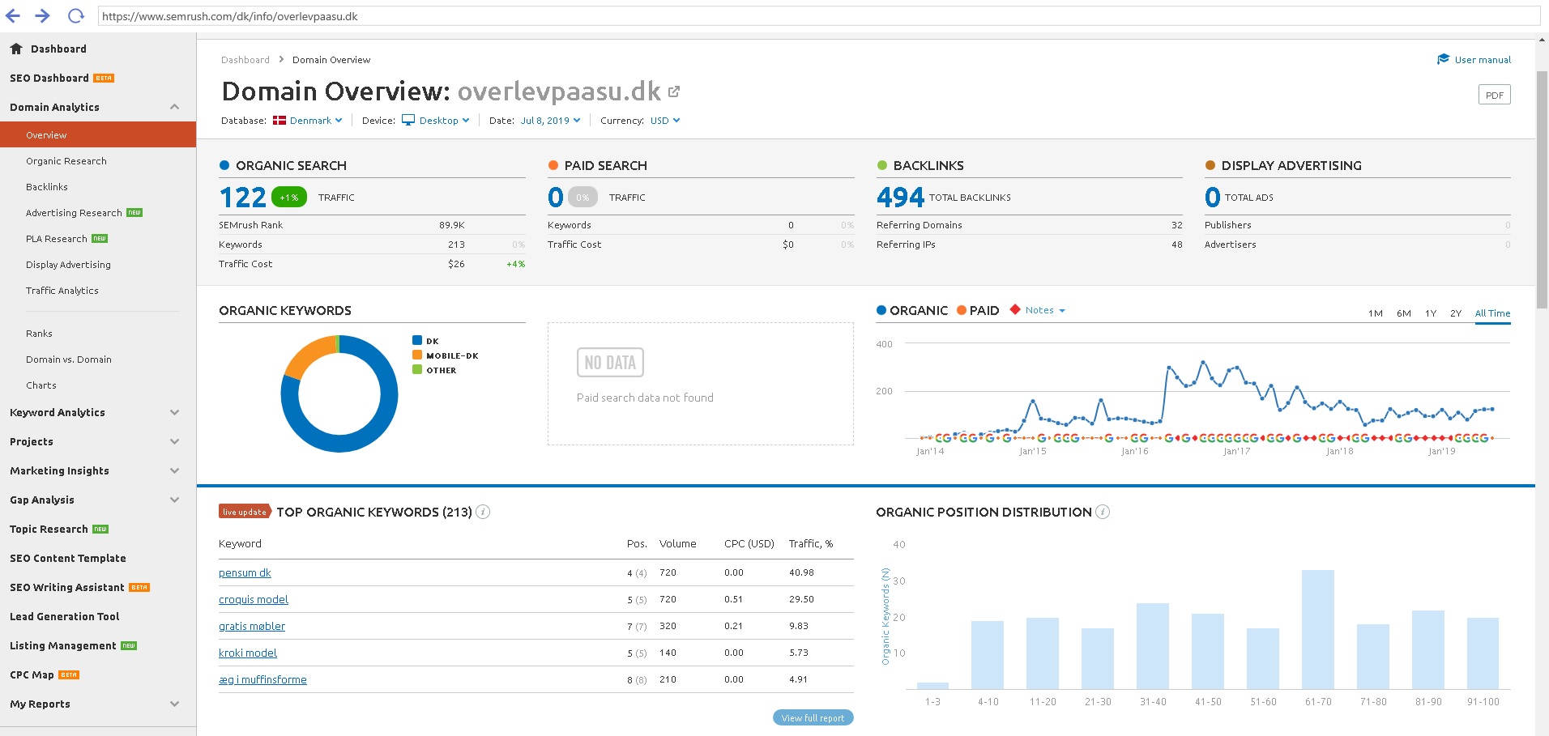Open external link icon beside overlevpaasu.dk

tap(674, 92)
